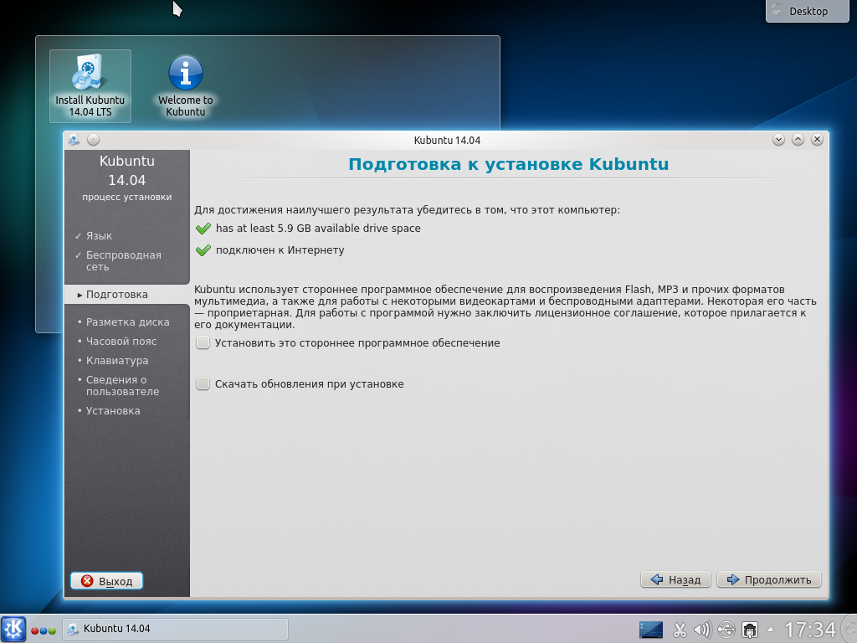
Task: Enable downloading updates during installation checkbox
Action: [x=203, y=383]
